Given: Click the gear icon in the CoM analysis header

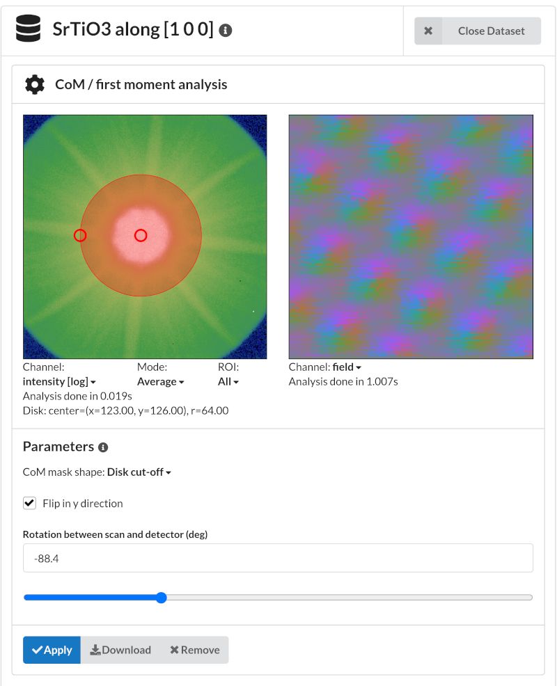Looking at the screenshot, I should pyautogui.click(x=33, y=83).
